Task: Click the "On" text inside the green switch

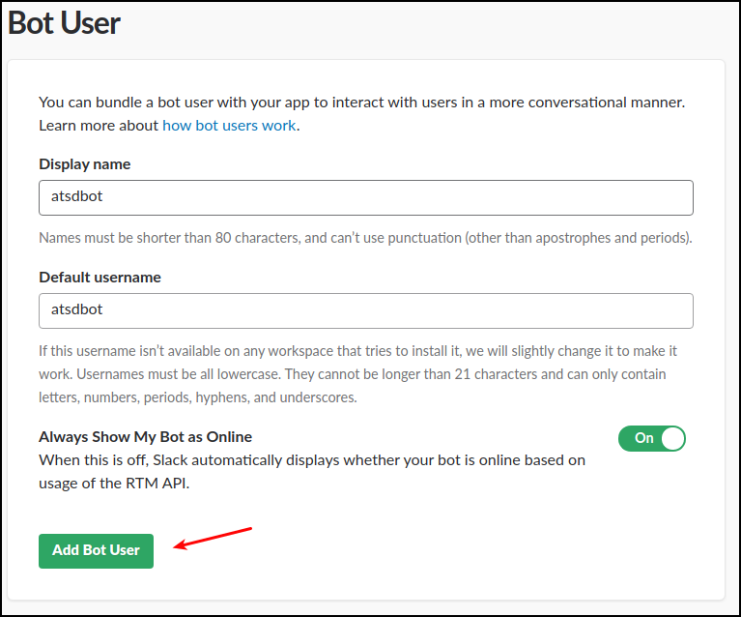Action: pos(643,438)
